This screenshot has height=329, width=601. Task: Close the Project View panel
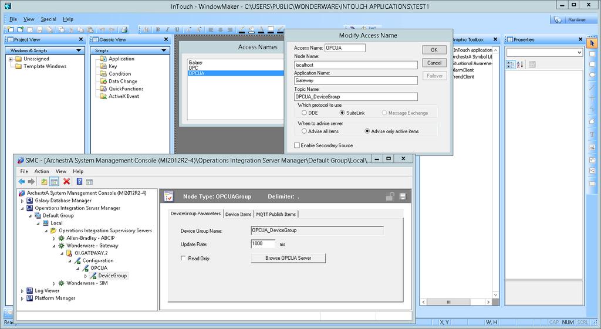[x=81, y=39]
